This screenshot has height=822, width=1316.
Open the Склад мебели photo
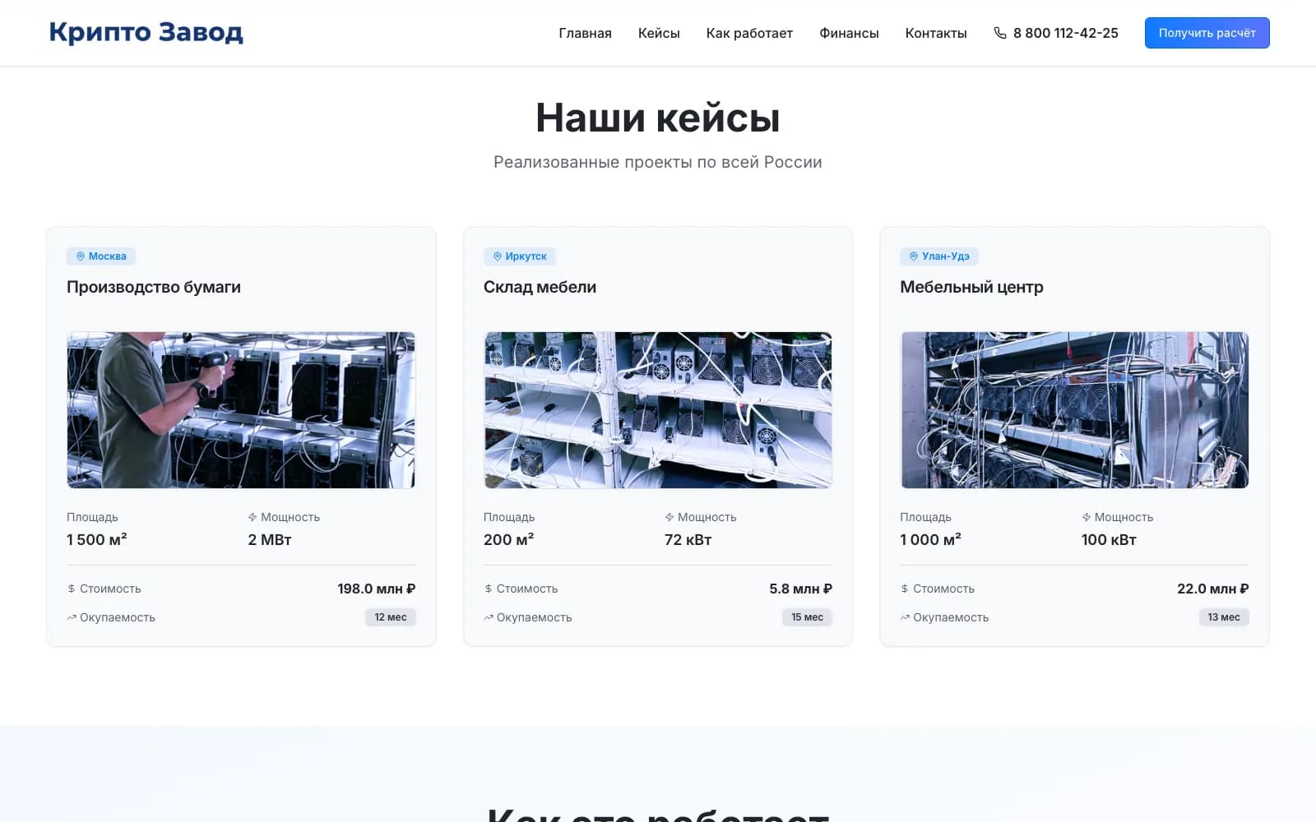(658, 410)
